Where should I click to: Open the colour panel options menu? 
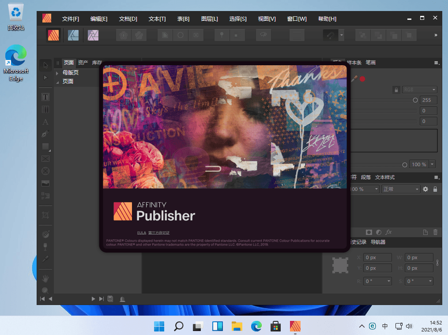coord(436,63)
